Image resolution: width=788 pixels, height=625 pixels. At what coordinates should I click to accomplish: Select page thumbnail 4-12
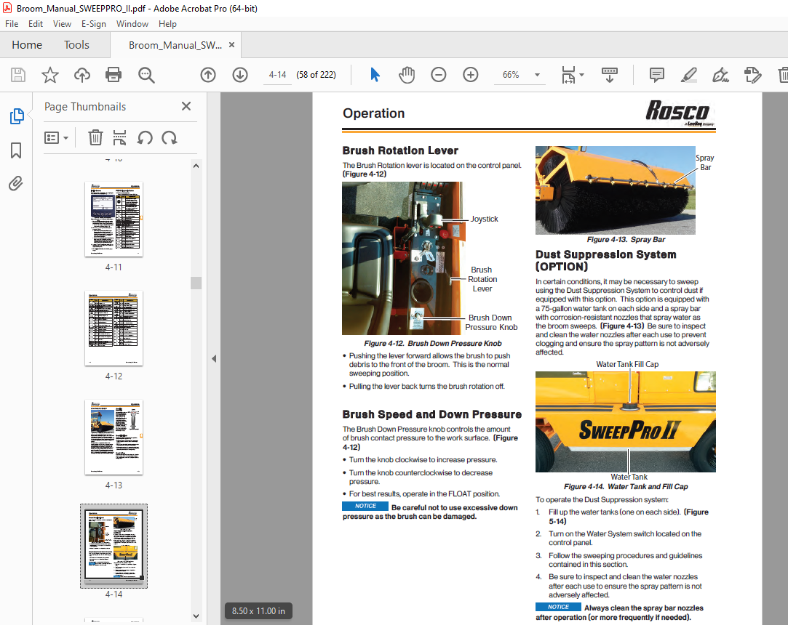point(114,328)
